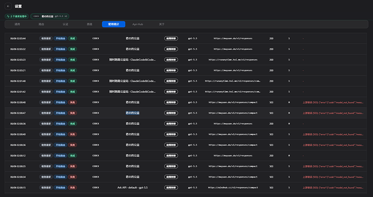Click the error message in the 02:00:35 row
Viewport: 373px width, 197px height.
pyautogui.click(x=333, y=166)
